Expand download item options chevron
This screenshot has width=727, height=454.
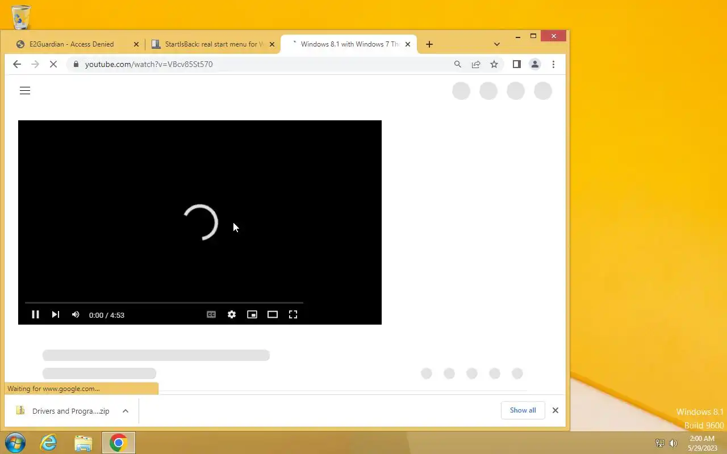click(x=126, y=411)
